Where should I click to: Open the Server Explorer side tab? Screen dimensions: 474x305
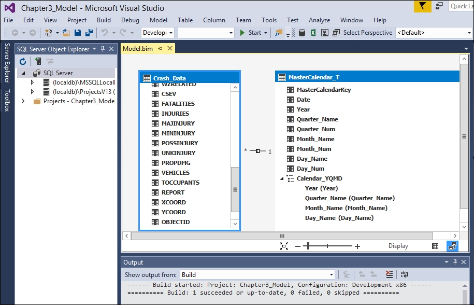click(7, 63)
